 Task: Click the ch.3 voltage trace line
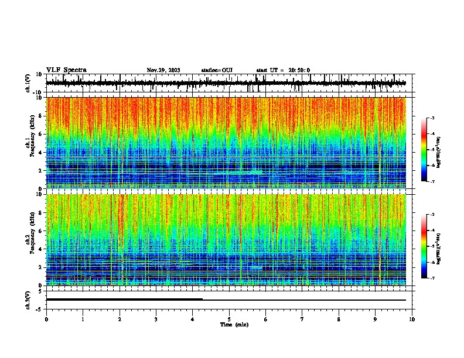[226, 300]
